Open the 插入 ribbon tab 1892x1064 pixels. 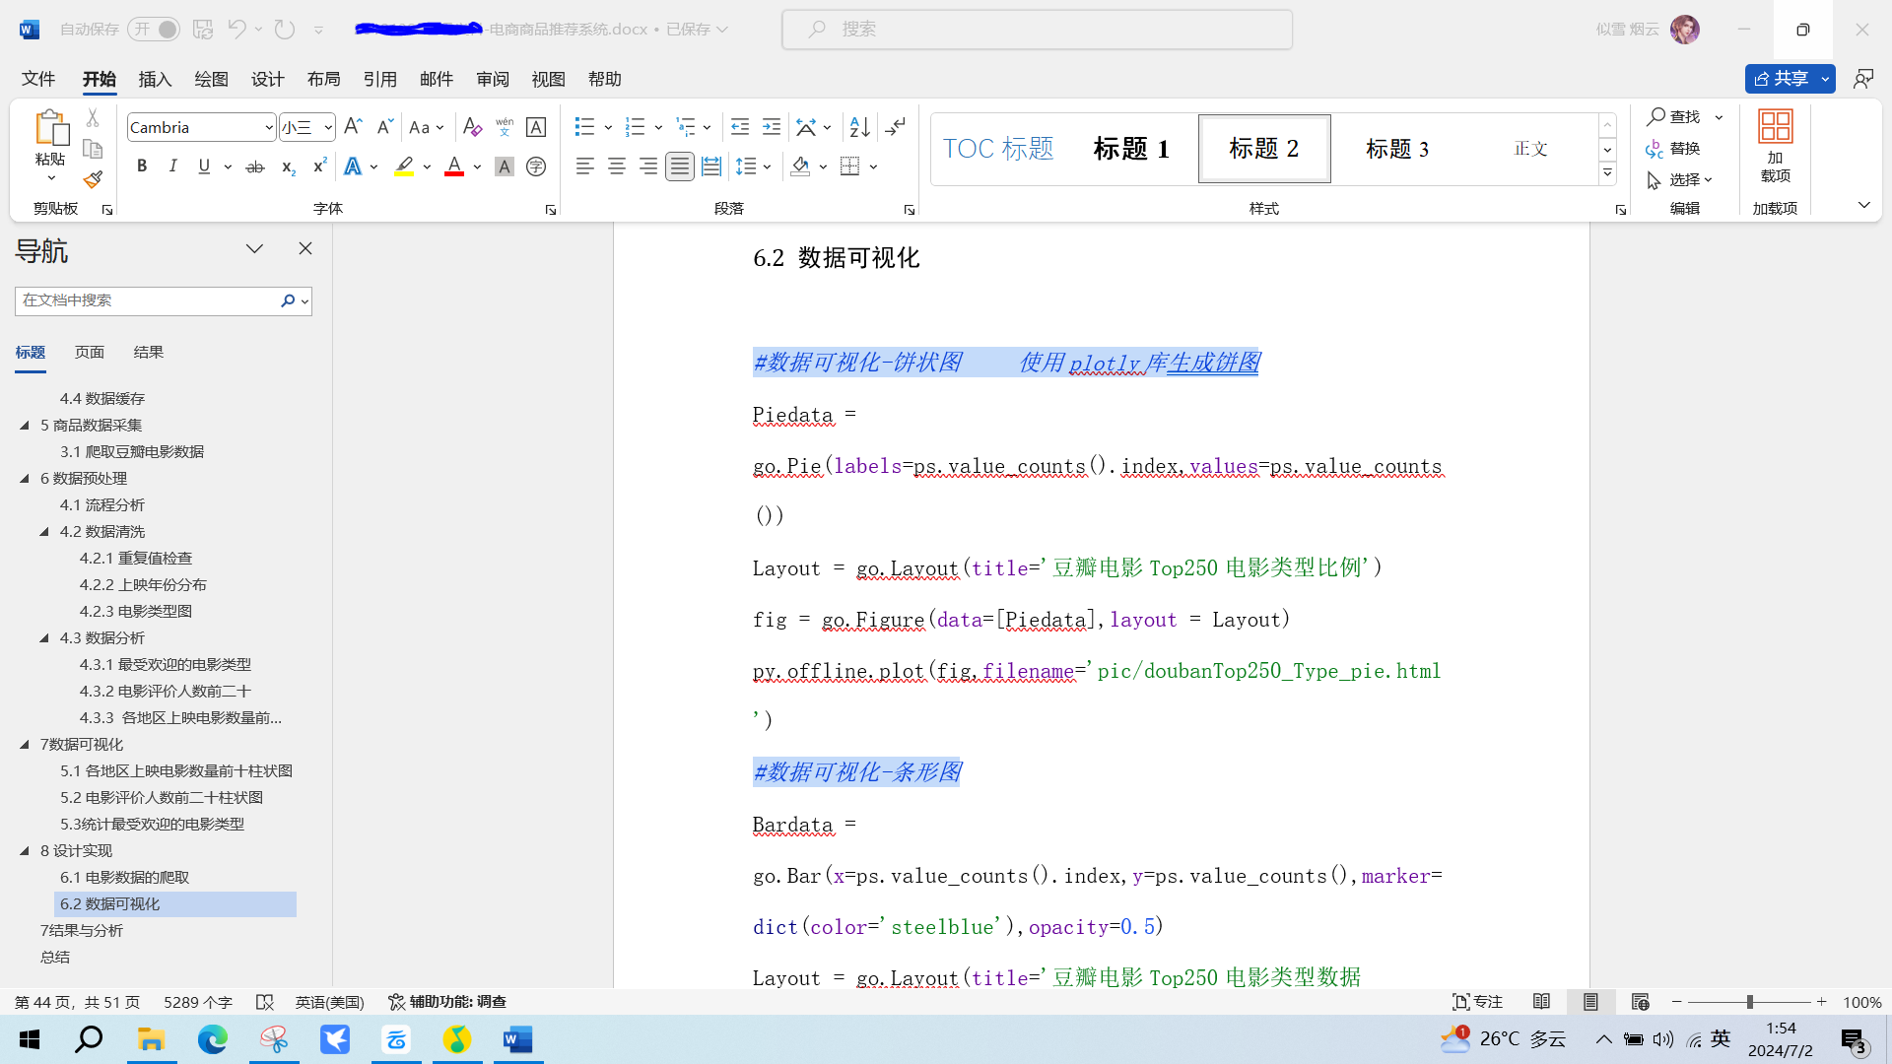(x=155, y=79)
